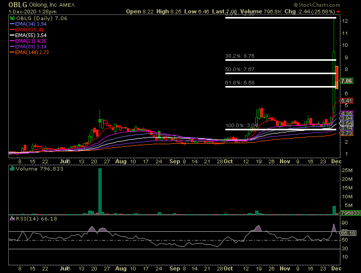Image resolution: width=361 pixels, height=273 pixels.
Task: Click the 66.18 RSI value tag
Action: 348,233
